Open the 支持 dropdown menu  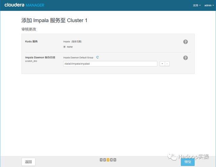pos(196,5)
